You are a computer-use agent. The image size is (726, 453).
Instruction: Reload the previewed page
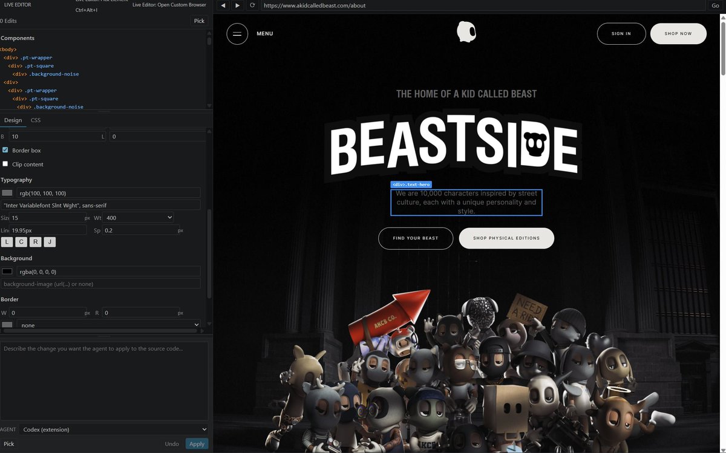pyautogui.click(x=252, y=5)
